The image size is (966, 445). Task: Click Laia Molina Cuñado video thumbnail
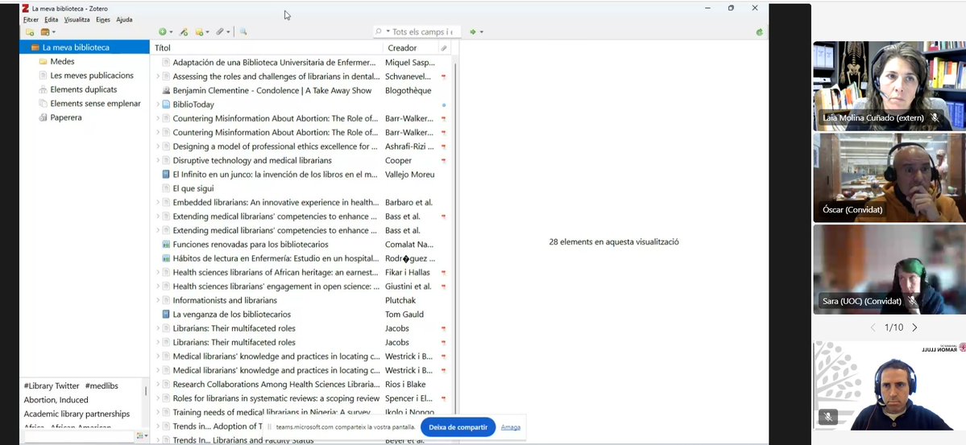click(x=889, y=86)
